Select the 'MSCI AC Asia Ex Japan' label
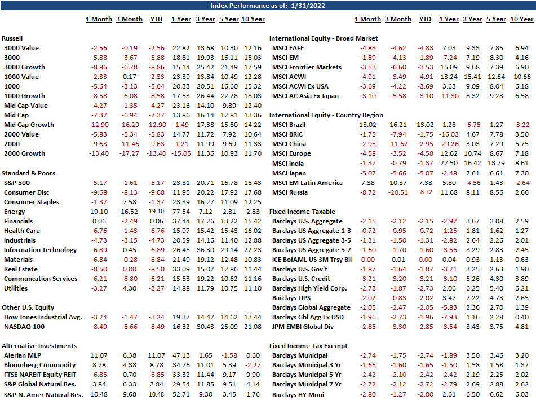Screen dimensions: 536x400 click(x=305, y=96)
